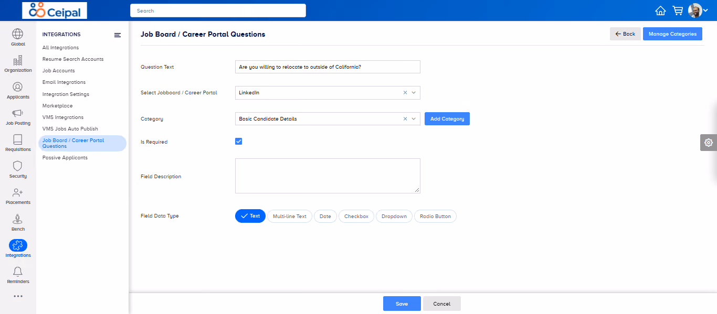Open Resume Search Accounts
The height and width of the screenshot is (314, 717).
coord(73,59)
